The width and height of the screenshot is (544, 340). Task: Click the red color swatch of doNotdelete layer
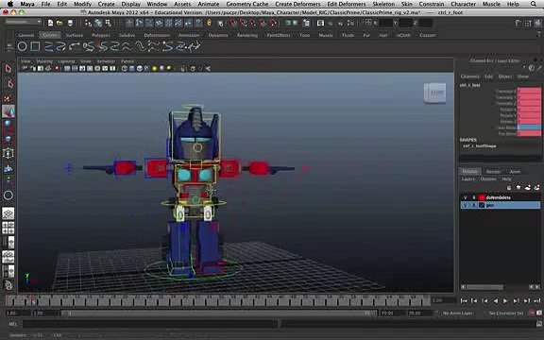coord(482,197)
